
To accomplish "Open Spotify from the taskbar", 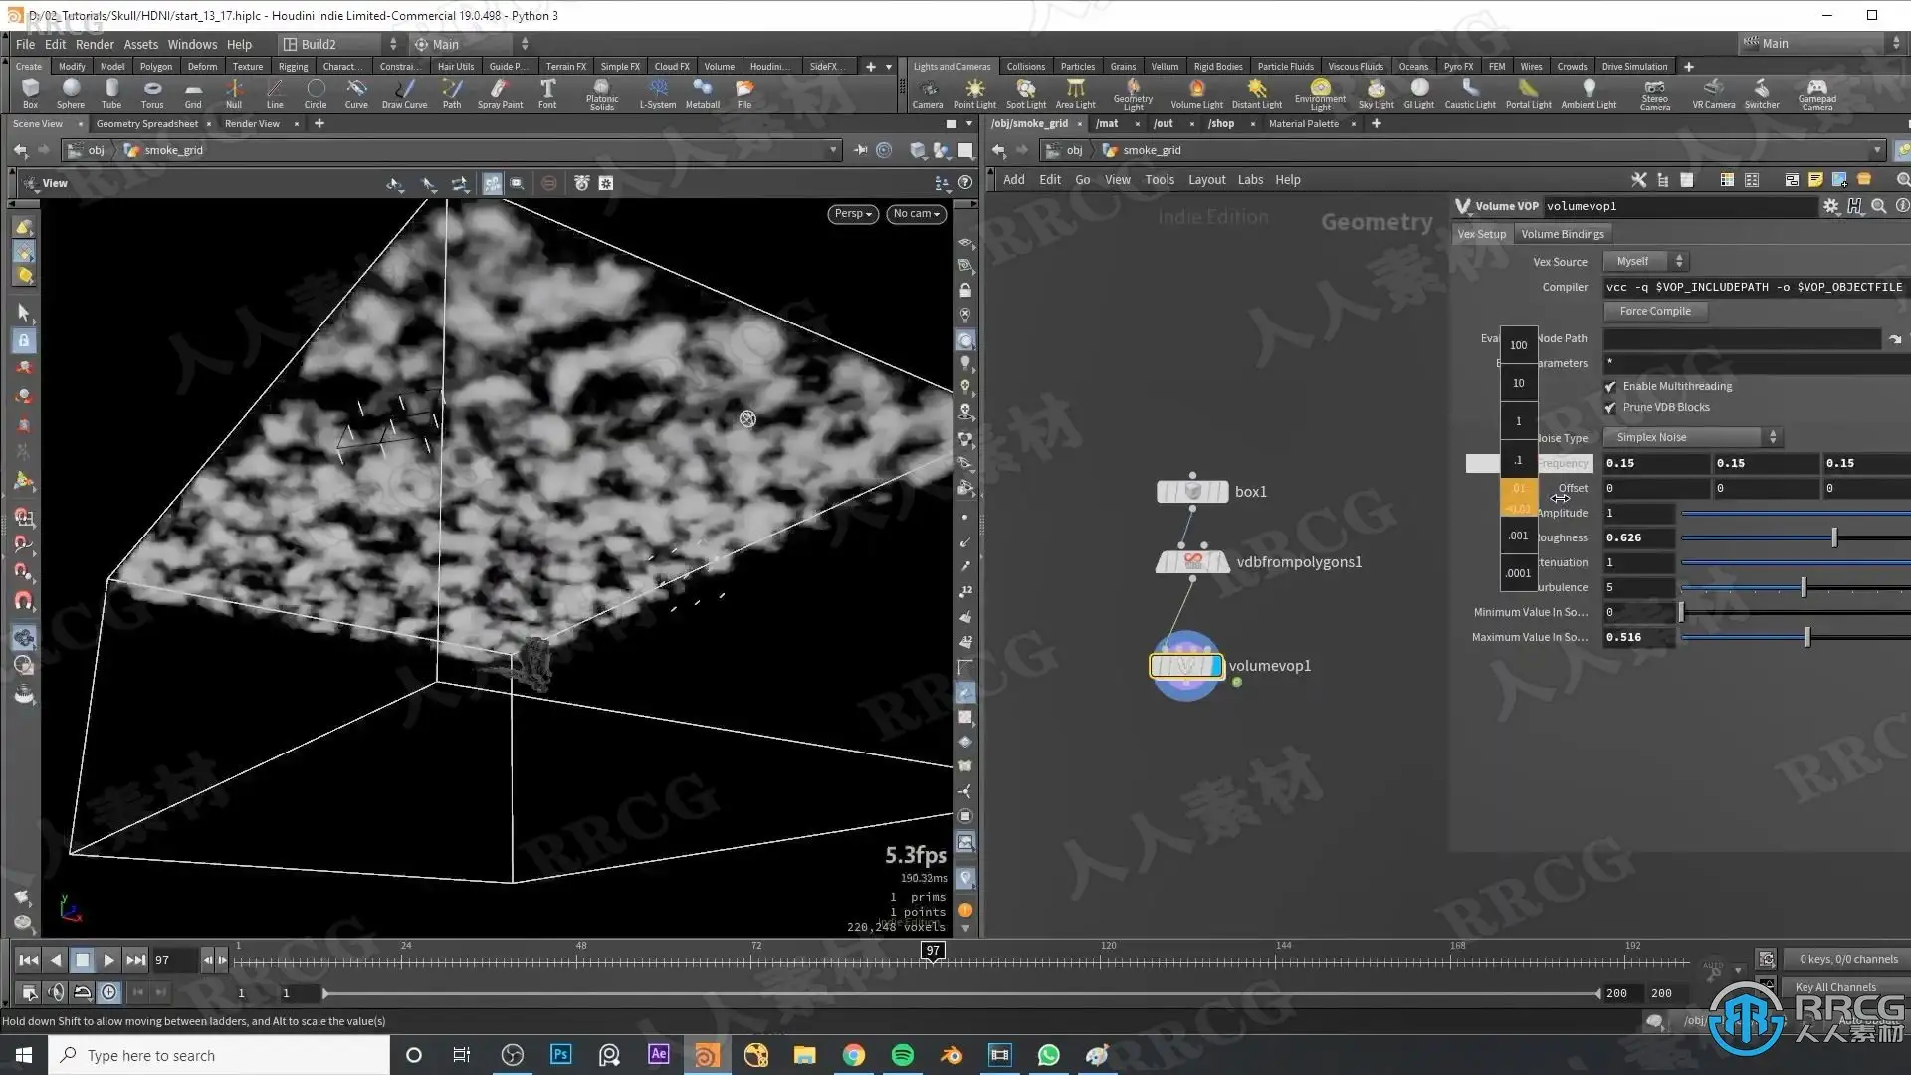I will [902, 1055].
